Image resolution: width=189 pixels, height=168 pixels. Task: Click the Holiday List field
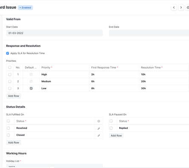click(x=54, y=165)
